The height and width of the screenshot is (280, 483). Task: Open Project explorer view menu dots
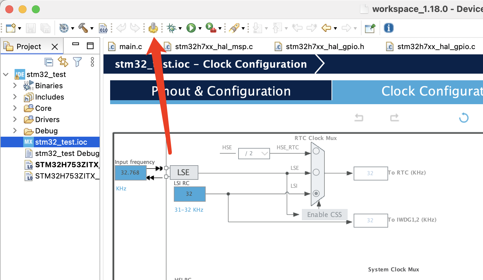click(x=92, y=62)
